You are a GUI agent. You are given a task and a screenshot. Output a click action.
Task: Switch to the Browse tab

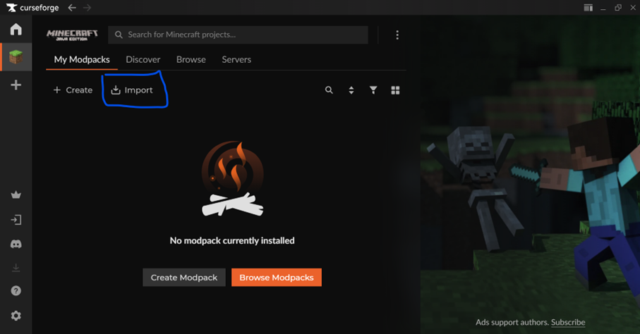pos(191,59)
